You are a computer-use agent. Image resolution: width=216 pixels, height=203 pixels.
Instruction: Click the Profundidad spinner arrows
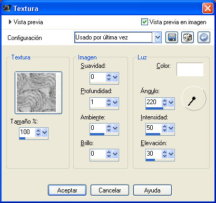pos(109,103)
